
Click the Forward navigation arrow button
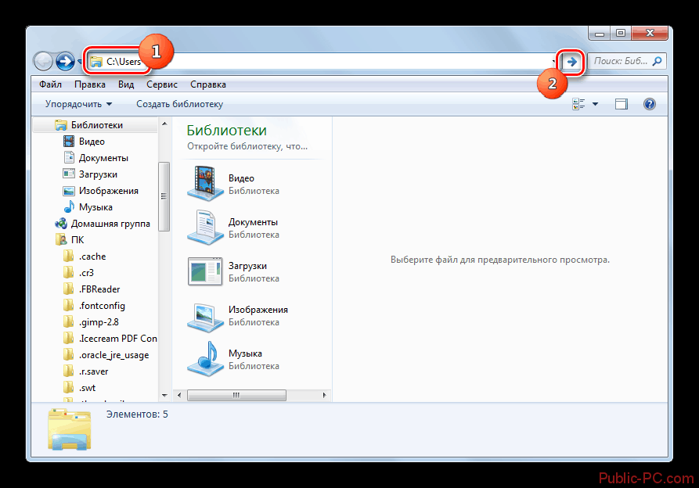(65, 61)
